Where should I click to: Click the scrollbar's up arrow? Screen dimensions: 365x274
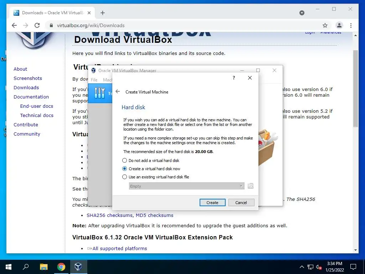pos(355,35)
